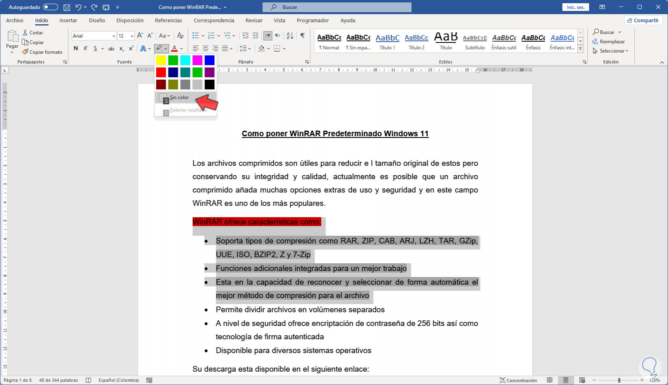
Task: Click the macro recording status icon
Action: (149, 380)
